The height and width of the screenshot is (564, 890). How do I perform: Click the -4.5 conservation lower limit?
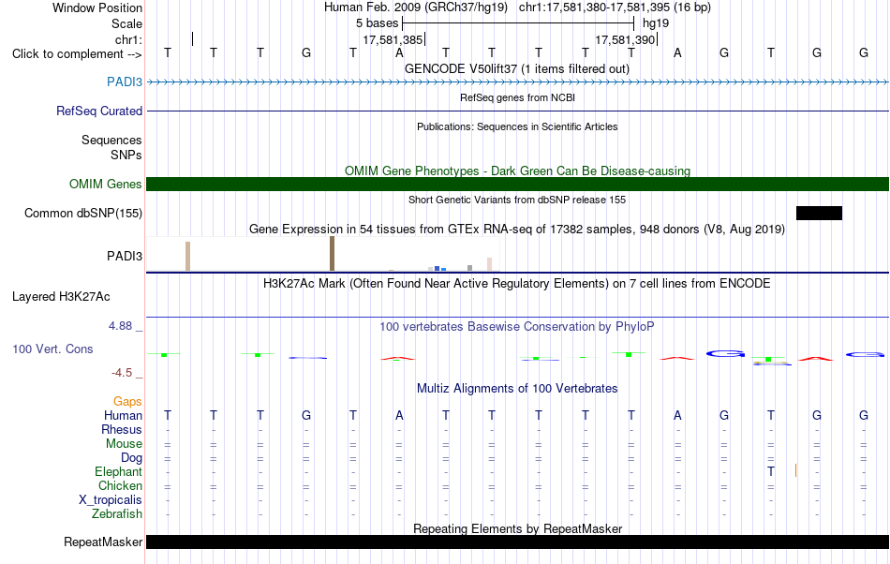[x=122, y=372]
